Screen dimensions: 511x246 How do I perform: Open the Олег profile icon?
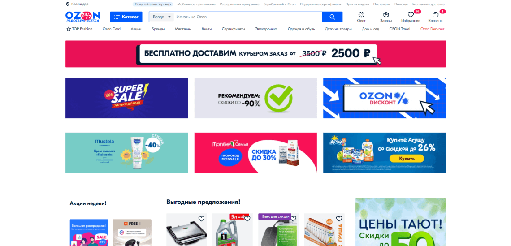tap(361, 15)
